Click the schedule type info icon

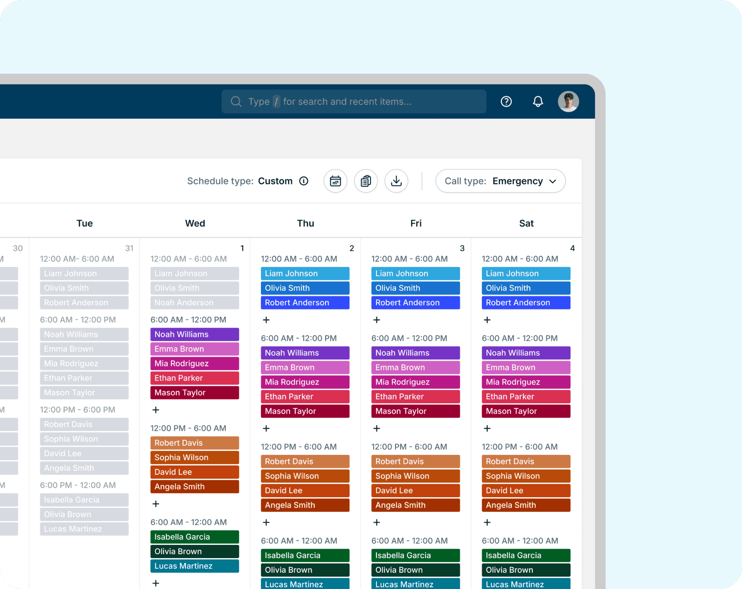(x=304, y=181)
